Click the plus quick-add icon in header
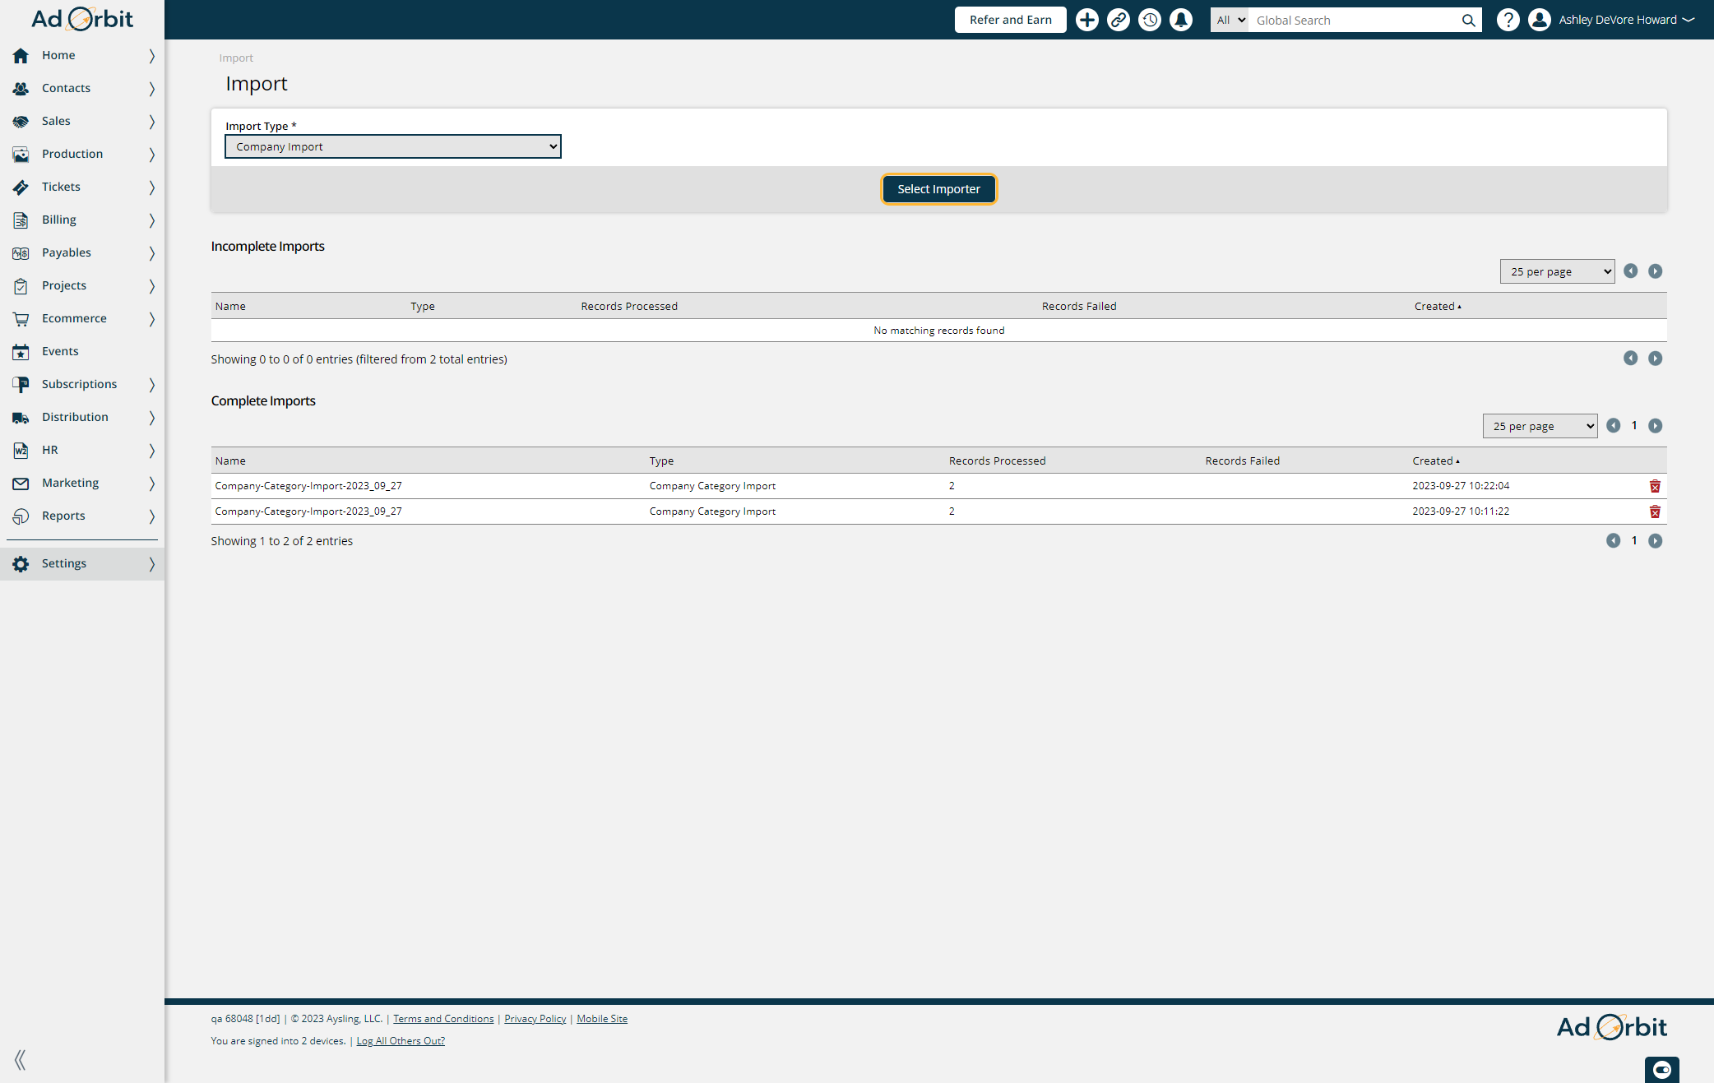Image resolution: width=1714 pixels, height=1083 pixels. (1086, 20)
